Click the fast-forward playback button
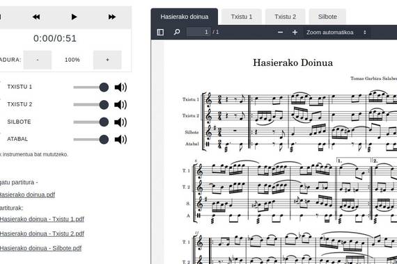Image resolution: width=397 pixels, height=264 pixels. click(112, 17)
